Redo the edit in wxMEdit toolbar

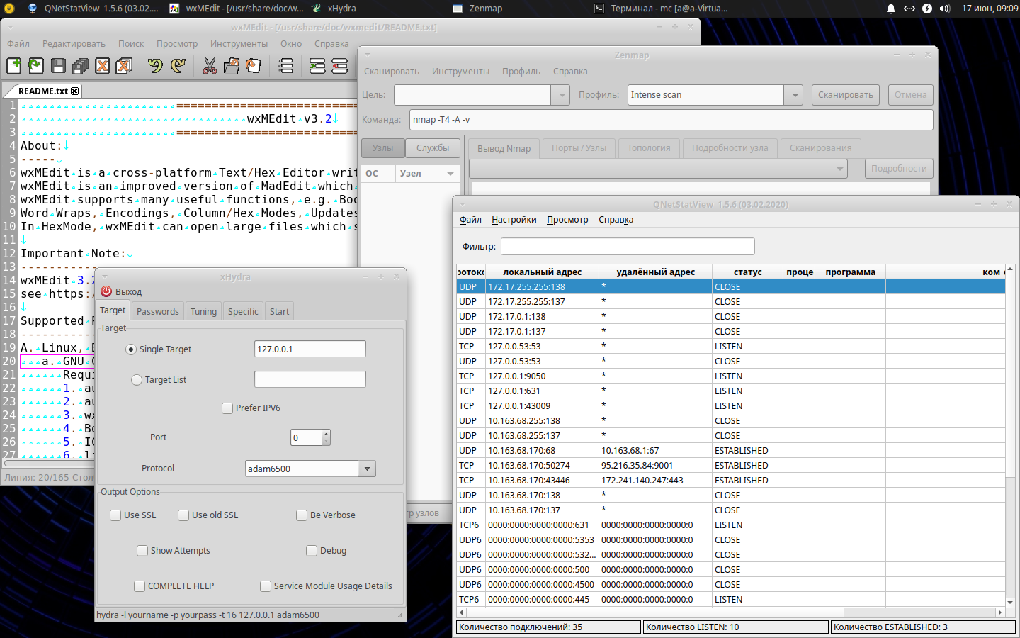coord(178,66)
